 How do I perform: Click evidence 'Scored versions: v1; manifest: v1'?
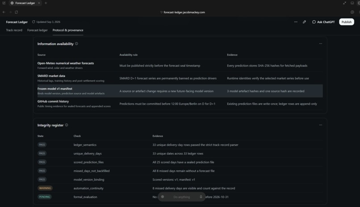pyautogui.click(x=174, y=180)
